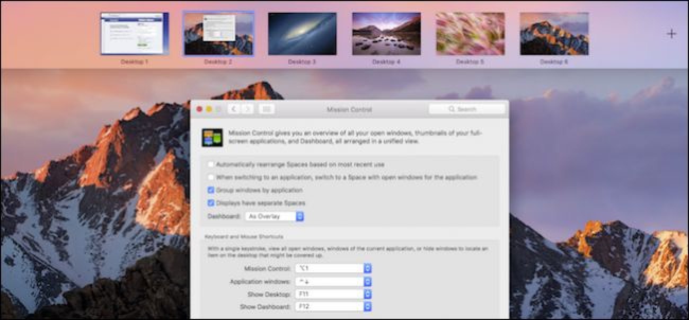689x320 pixels.
Task: Go to the Desktop 4 lake thumbnail
Action: coord(386,34)
